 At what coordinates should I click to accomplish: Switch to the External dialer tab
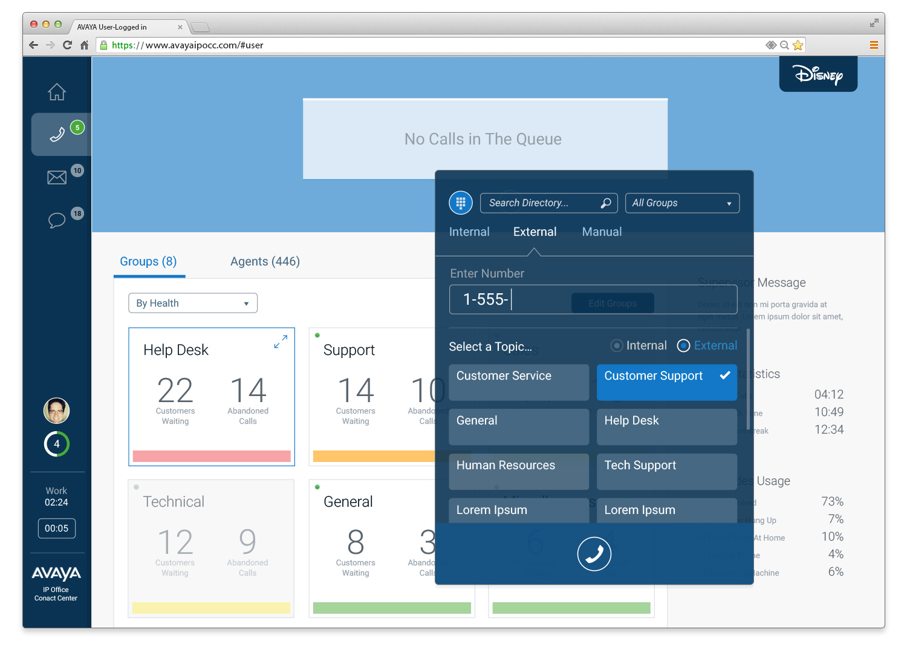(535, 232)
